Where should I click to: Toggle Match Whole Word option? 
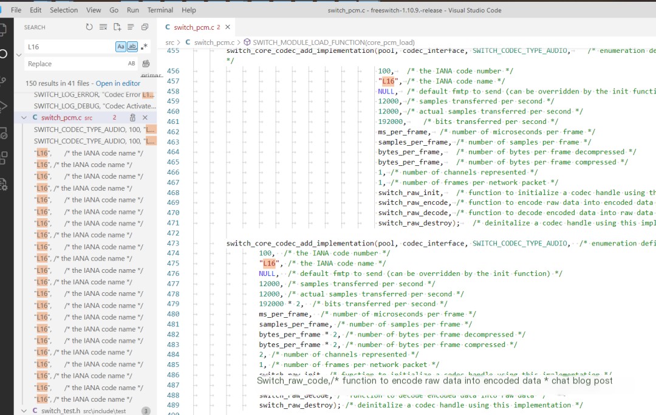pos(132,46)
